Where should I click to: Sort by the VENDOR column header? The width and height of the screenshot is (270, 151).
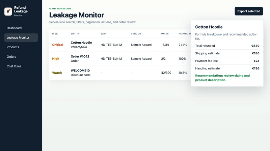point(136,34)
